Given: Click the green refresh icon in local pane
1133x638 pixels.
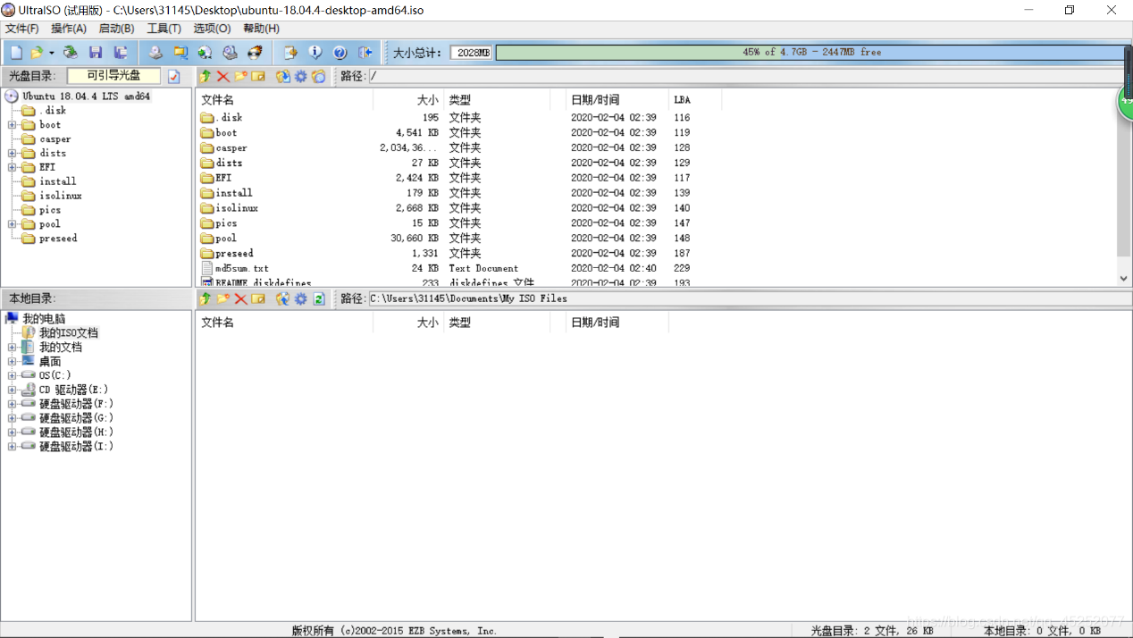Looking at the screenshot, I should [319, 298].
